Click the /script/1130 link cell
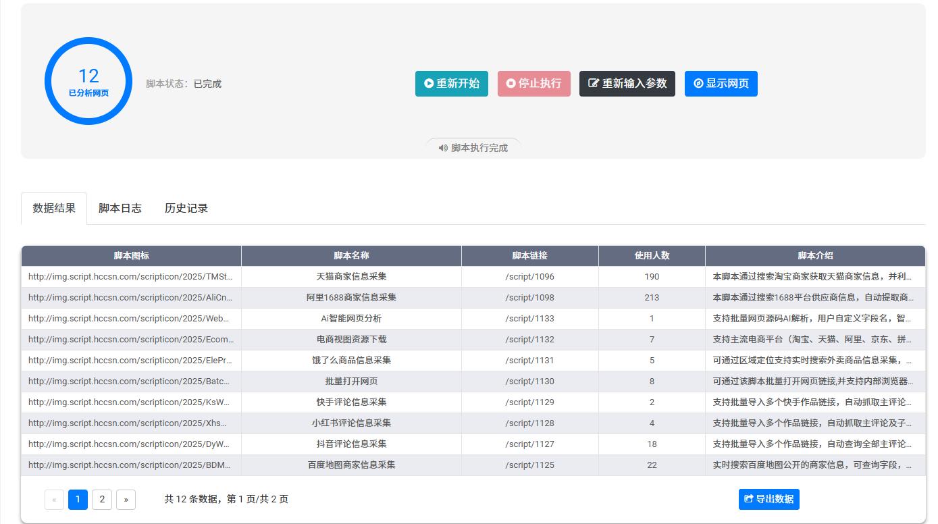 coord(530,382)
